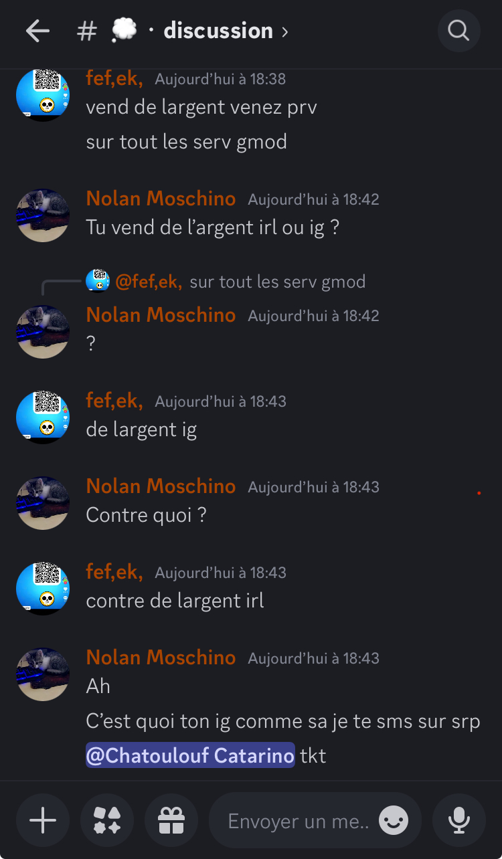This screenshot has width=502, height=859.
Task: Tap the microphone voice message button
Action: click(x=459, y=820)
